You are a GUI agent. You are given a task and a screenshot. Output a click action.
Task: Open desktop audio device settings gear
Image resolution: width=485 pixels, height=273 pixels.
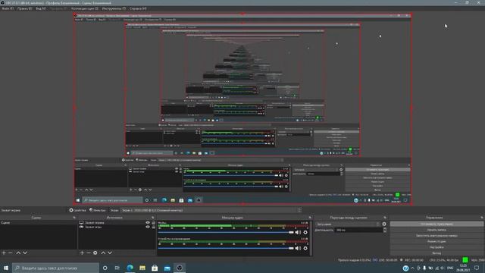tap(305, 248)
